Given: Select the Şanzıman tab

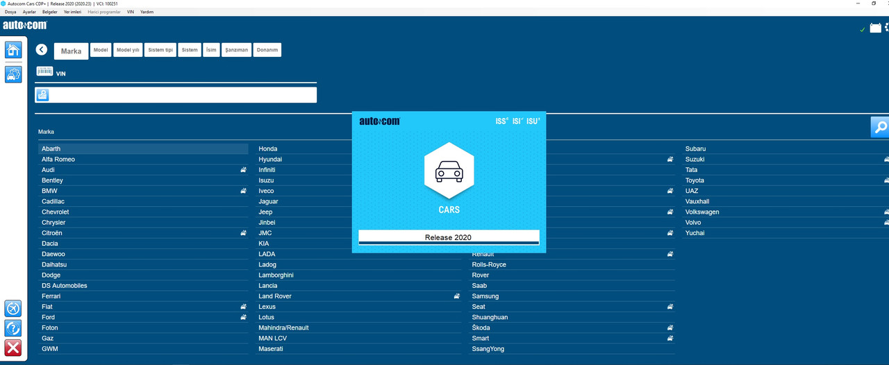Looking at the screenshot, I should [236, 50].
